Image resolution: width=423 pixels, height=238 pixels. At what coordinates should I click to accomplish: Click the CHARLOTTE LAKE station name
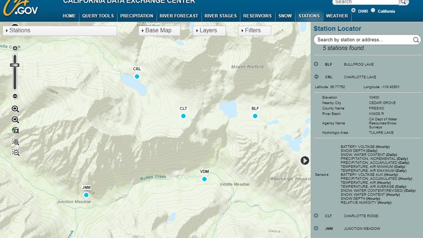pyautogui.click(x=360, y=77)
